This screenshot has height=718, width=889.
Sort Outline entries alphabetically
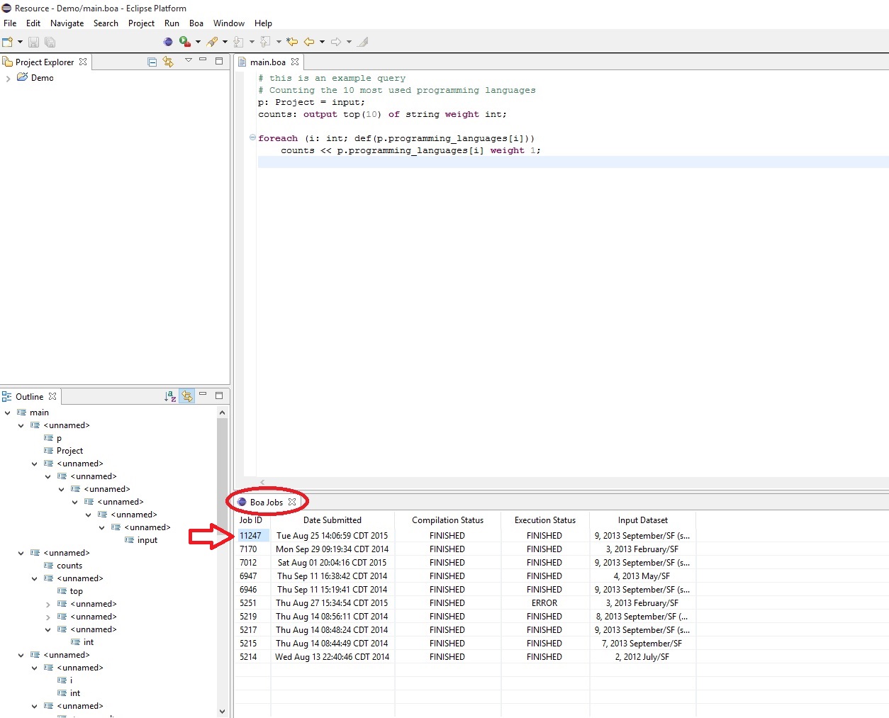pyautogui.click(x=170, y=396)
